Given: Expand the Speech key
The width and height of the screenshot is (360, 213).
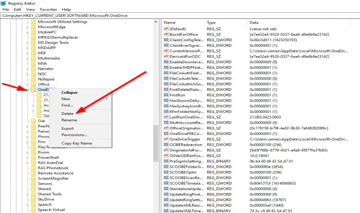Looking at the screenshot, I should [x=27, y=205].
